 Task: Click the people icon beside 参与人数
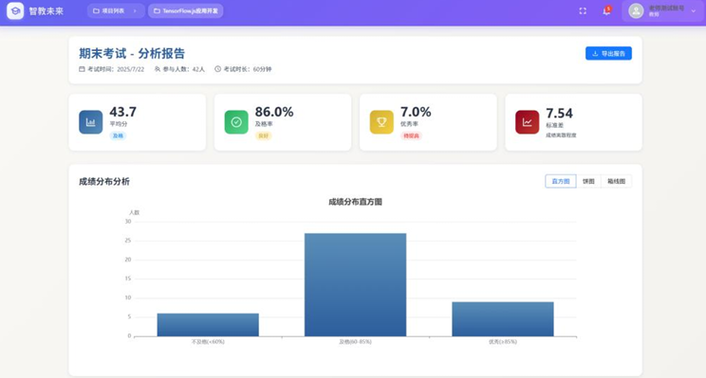point(158,69)
